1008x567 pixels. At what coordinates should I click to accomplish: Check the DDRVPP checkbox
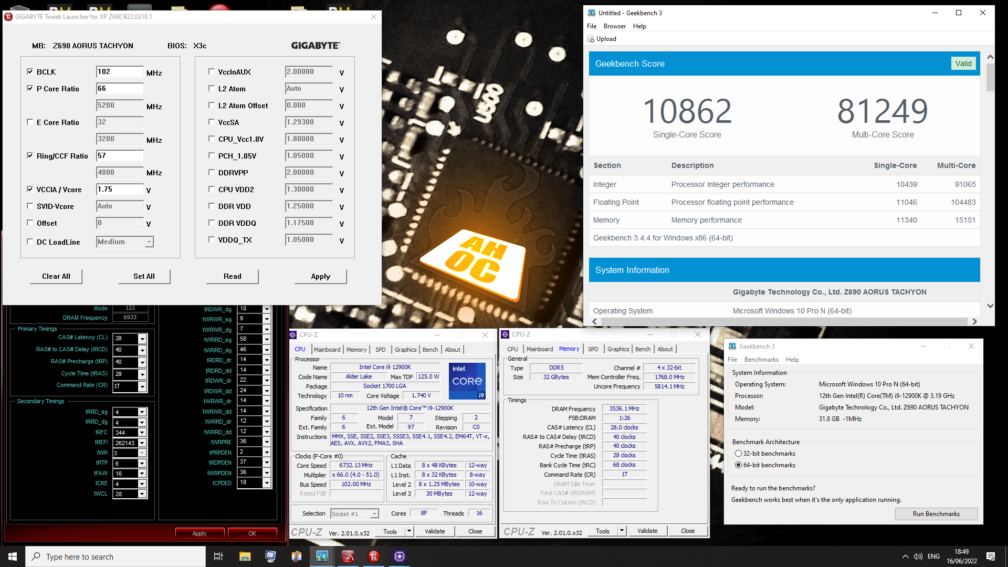(212, 172)
